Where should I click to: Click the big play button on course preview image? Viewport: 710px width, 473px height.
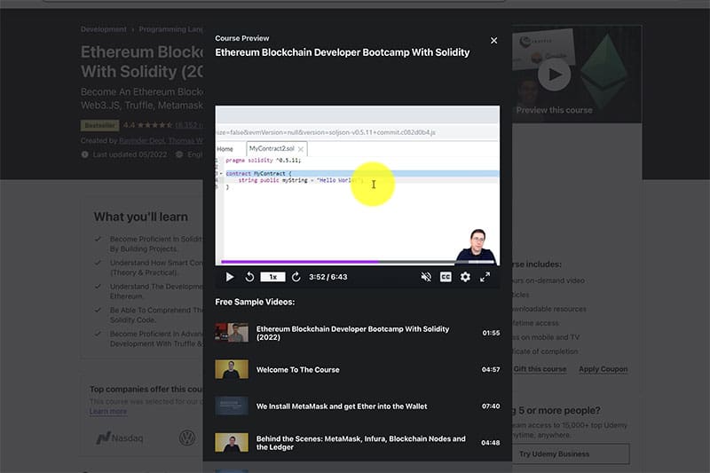[554, 75]
